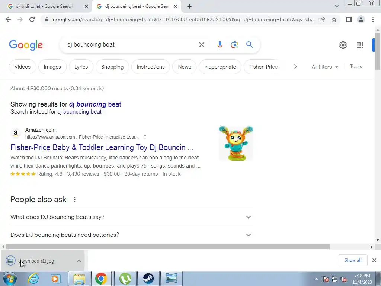This screenshot has width=381, height=286.
Task: Open more options for Amazon result
Action: coord(145,137)
